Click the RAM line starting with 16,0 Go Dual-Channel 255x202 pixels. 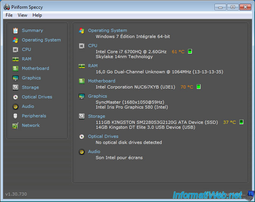(x=159, y=72)
